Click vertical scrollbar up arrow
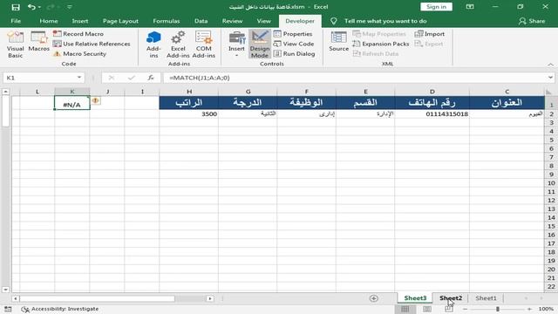 click(6, 92)
